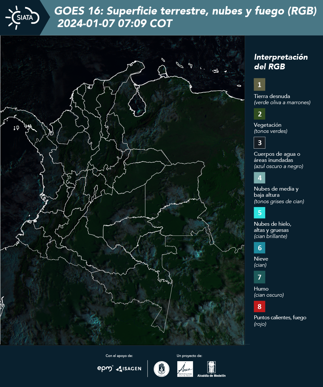Click the Alcaldía de Medellín crest
This screenshot has width=323, height=387.
(211, 369)
